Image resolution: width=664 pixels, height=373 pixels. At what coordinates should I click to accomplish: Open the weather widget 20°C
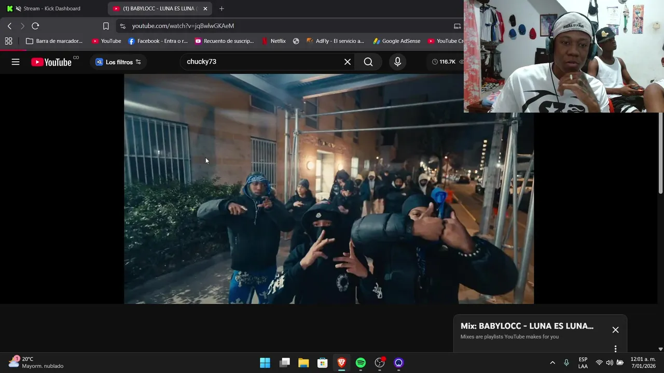click(36, 362)
